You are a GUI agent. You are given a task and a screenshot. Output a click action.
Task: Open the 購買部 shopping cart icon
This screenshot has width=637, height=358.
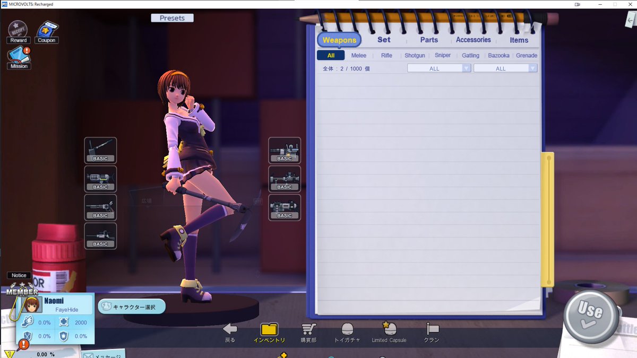tap(308, 329)
